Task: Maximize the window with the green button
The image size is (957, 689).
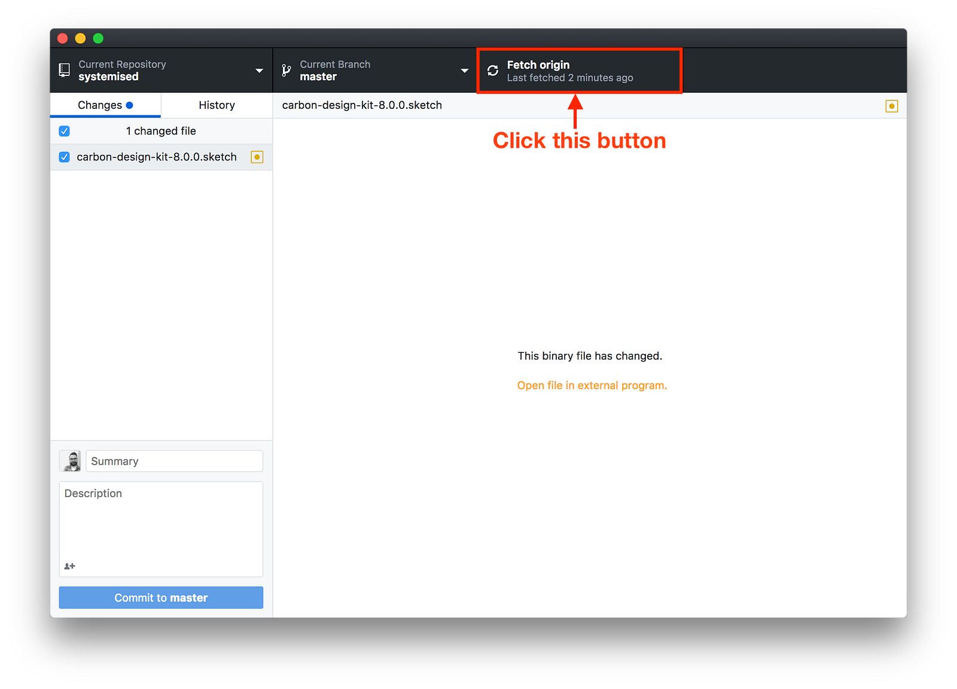Action: point(98,38)
